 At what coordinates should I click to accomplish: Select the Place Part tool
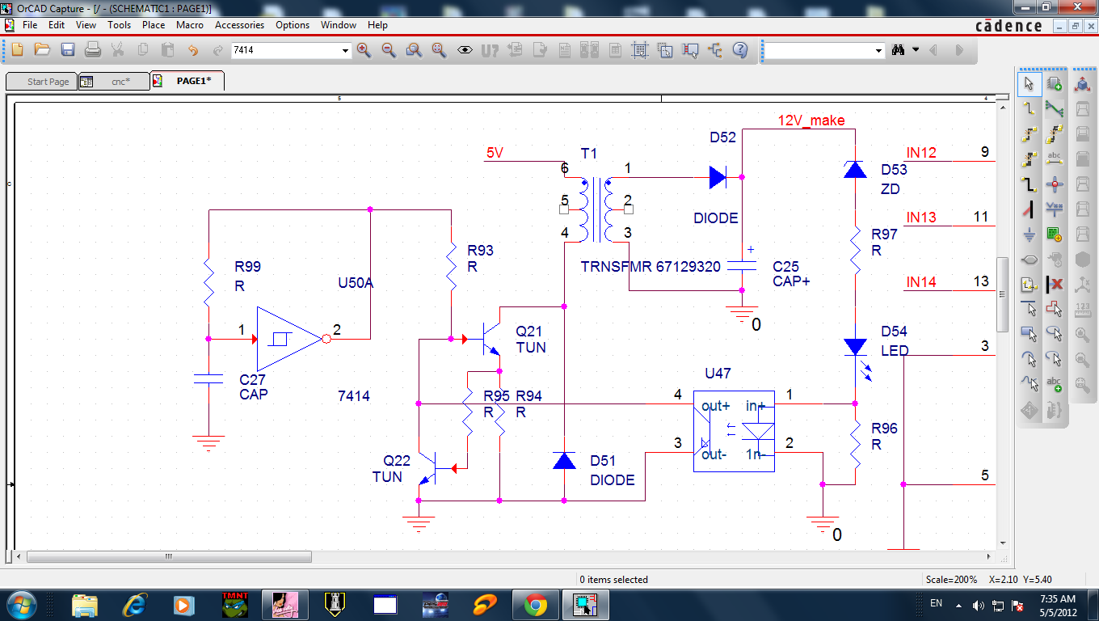1054,84
